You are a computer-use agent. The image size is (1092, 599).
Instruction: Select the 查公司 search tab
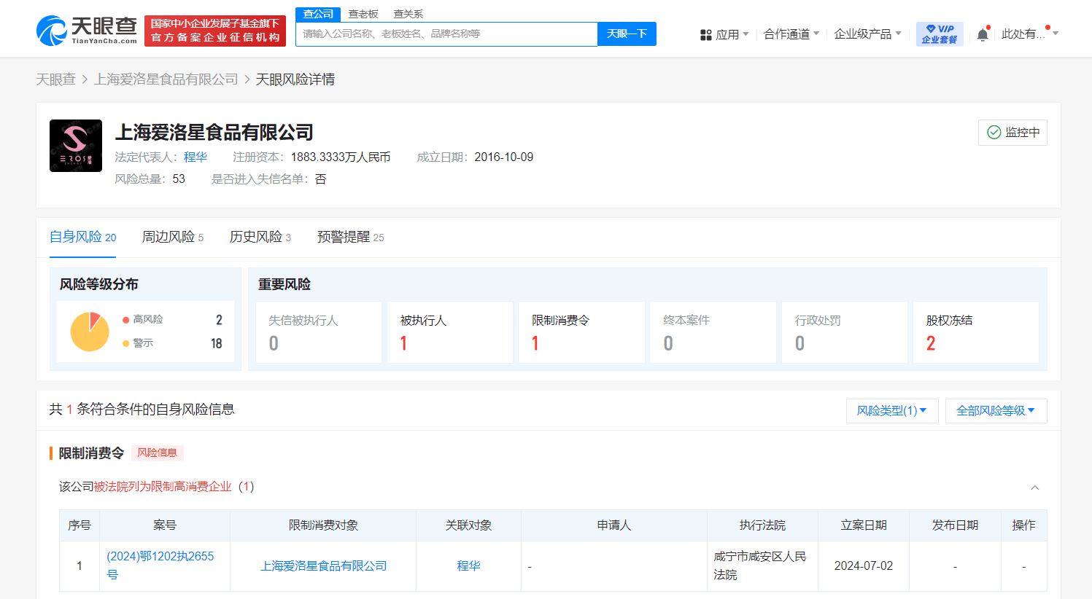click(318, 14)
